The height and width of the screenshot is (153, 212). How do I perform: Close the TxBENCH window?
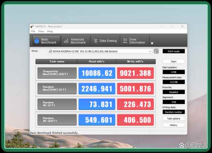(182, 27)
